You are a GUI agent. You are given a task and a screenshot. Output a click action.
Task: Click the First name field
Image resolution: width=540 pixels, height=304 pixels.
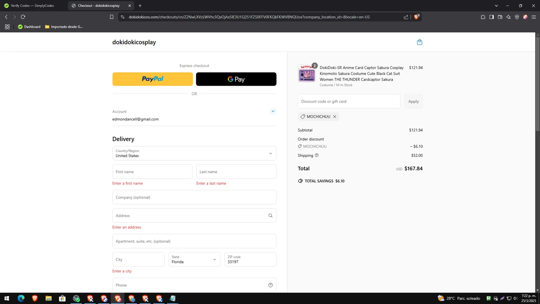(x=152, y=172)
